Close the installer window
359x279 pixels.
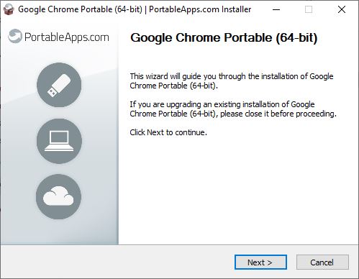tap(342, 9)
